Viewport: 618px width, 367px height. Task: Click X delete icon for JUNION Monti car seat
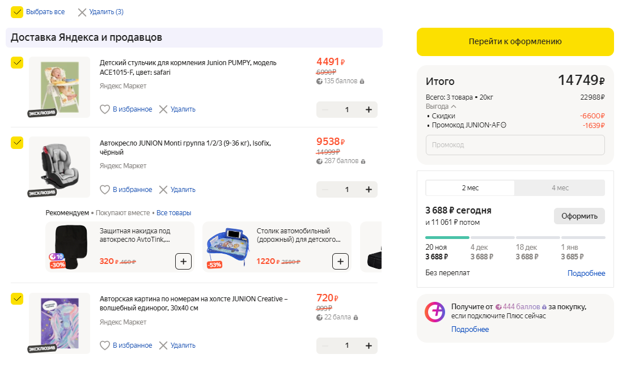pyautogui.click(x=163, y=190)
